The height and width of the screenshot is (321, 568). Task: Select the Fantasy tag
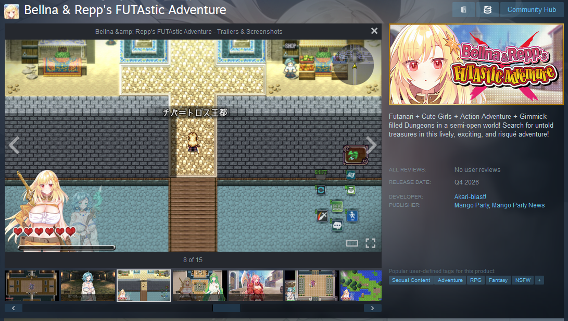(498, 280)
